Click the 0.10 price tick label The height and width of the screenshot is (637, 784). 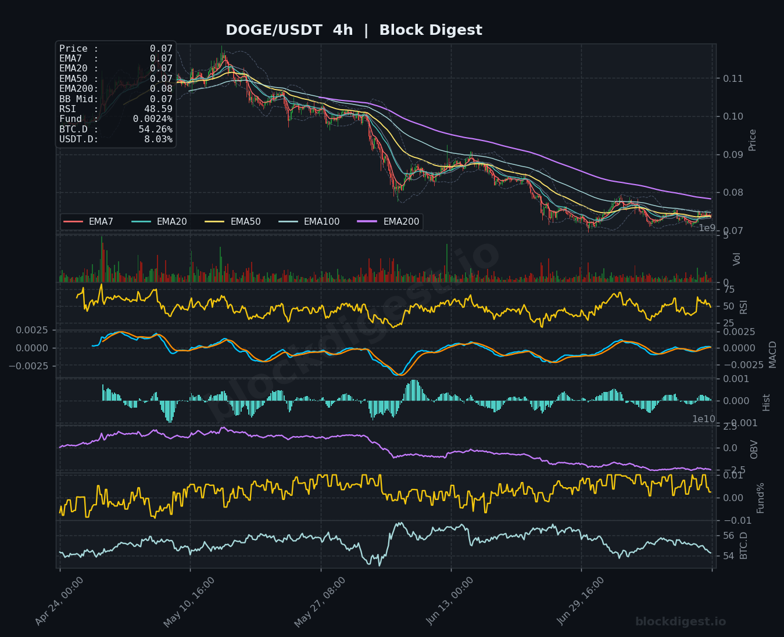tap(733, 116)
